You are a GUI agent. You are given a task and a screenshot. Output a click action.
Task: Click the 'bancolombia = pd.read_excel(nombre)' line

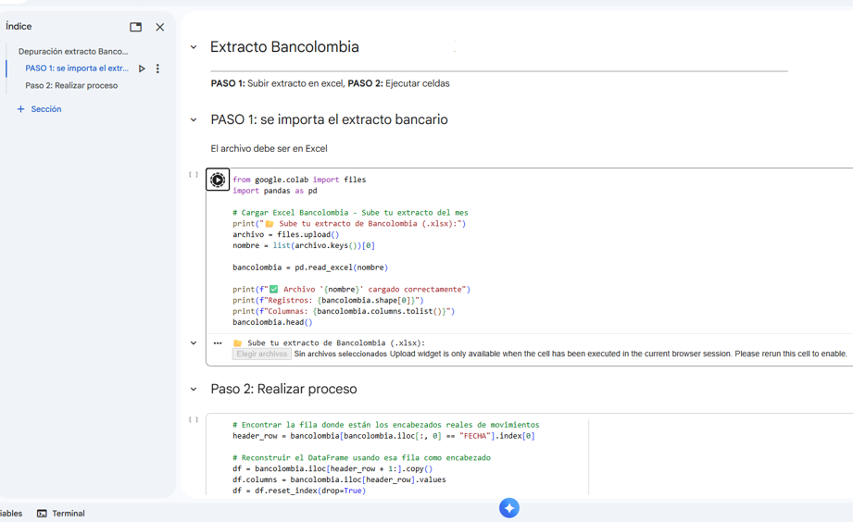click(x=310, y=267)
